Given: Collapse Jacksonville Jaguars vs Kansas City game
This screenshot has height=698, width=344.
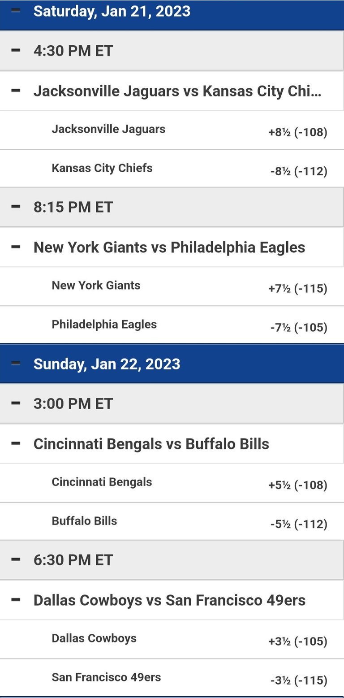Looking at the screenshot, I should click(16, 91).
